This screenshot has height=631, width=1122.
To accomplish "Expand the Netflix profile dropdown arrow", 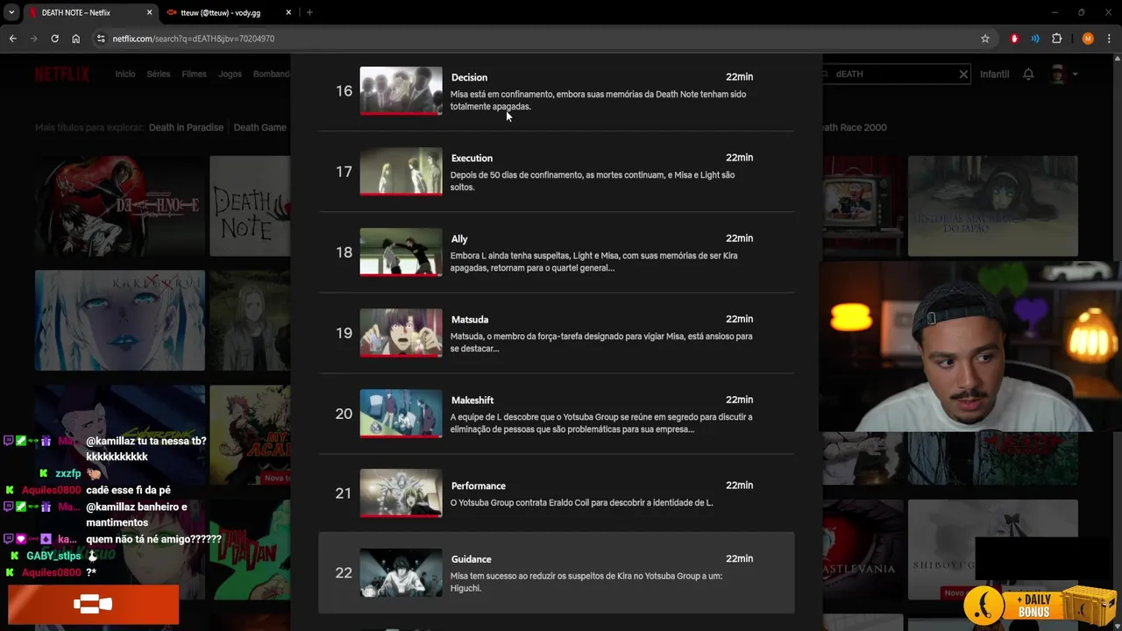I will point(1075,74).
